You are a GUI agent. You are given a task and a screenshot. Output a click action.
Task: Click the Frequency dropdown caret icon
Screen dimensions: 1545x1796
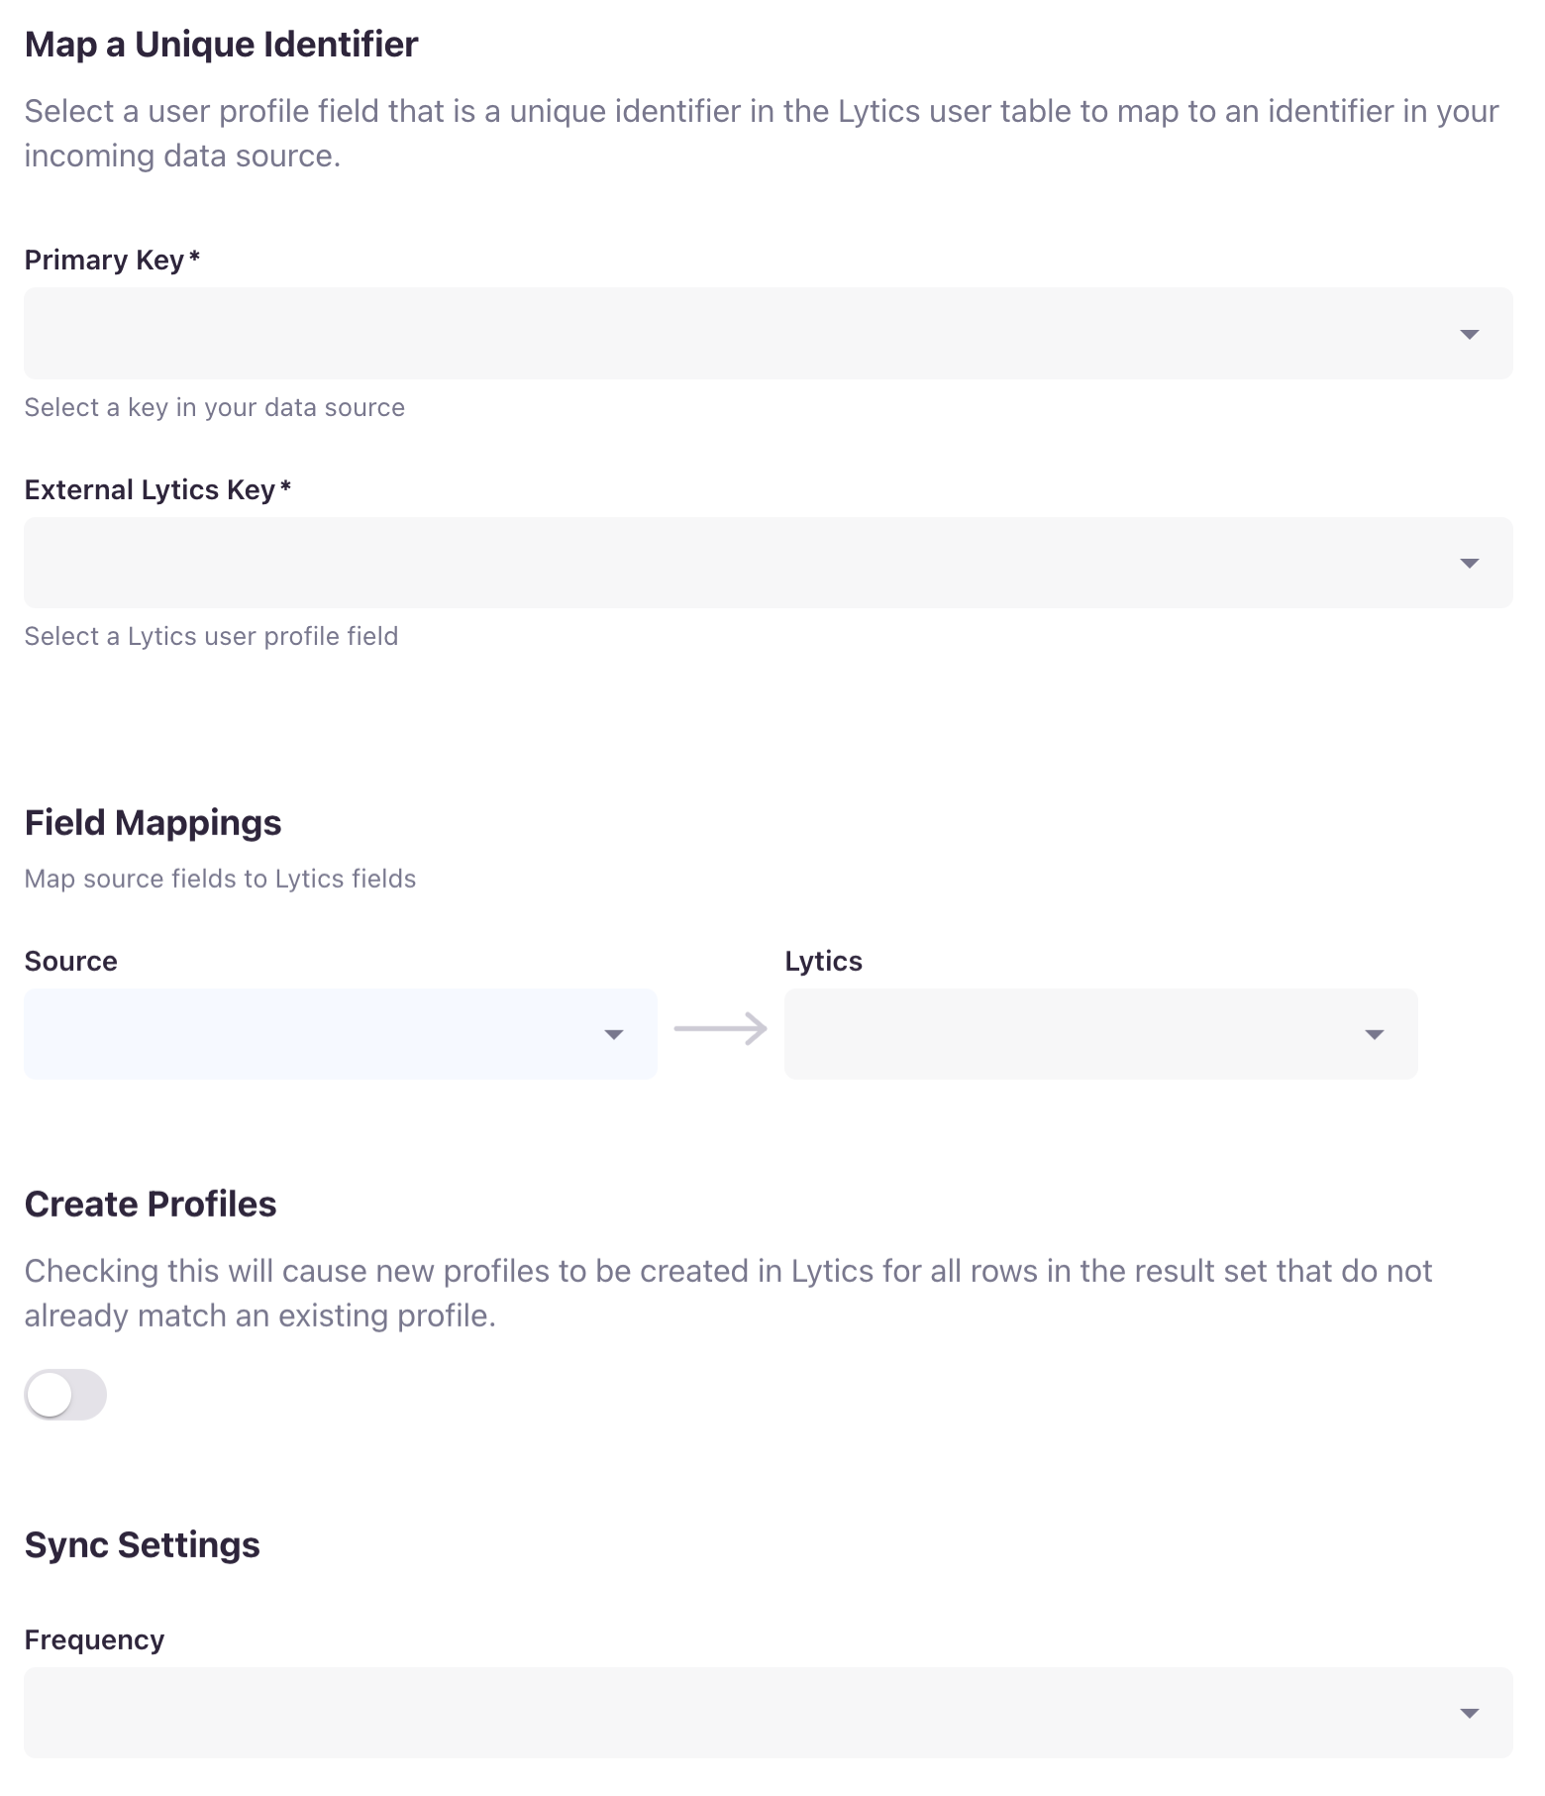(x=1469, y=1714)
